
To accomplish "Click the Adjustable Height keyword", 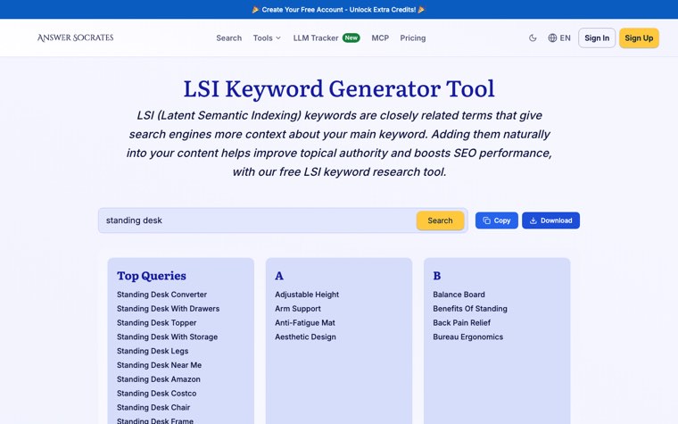I will click(307, 295).
